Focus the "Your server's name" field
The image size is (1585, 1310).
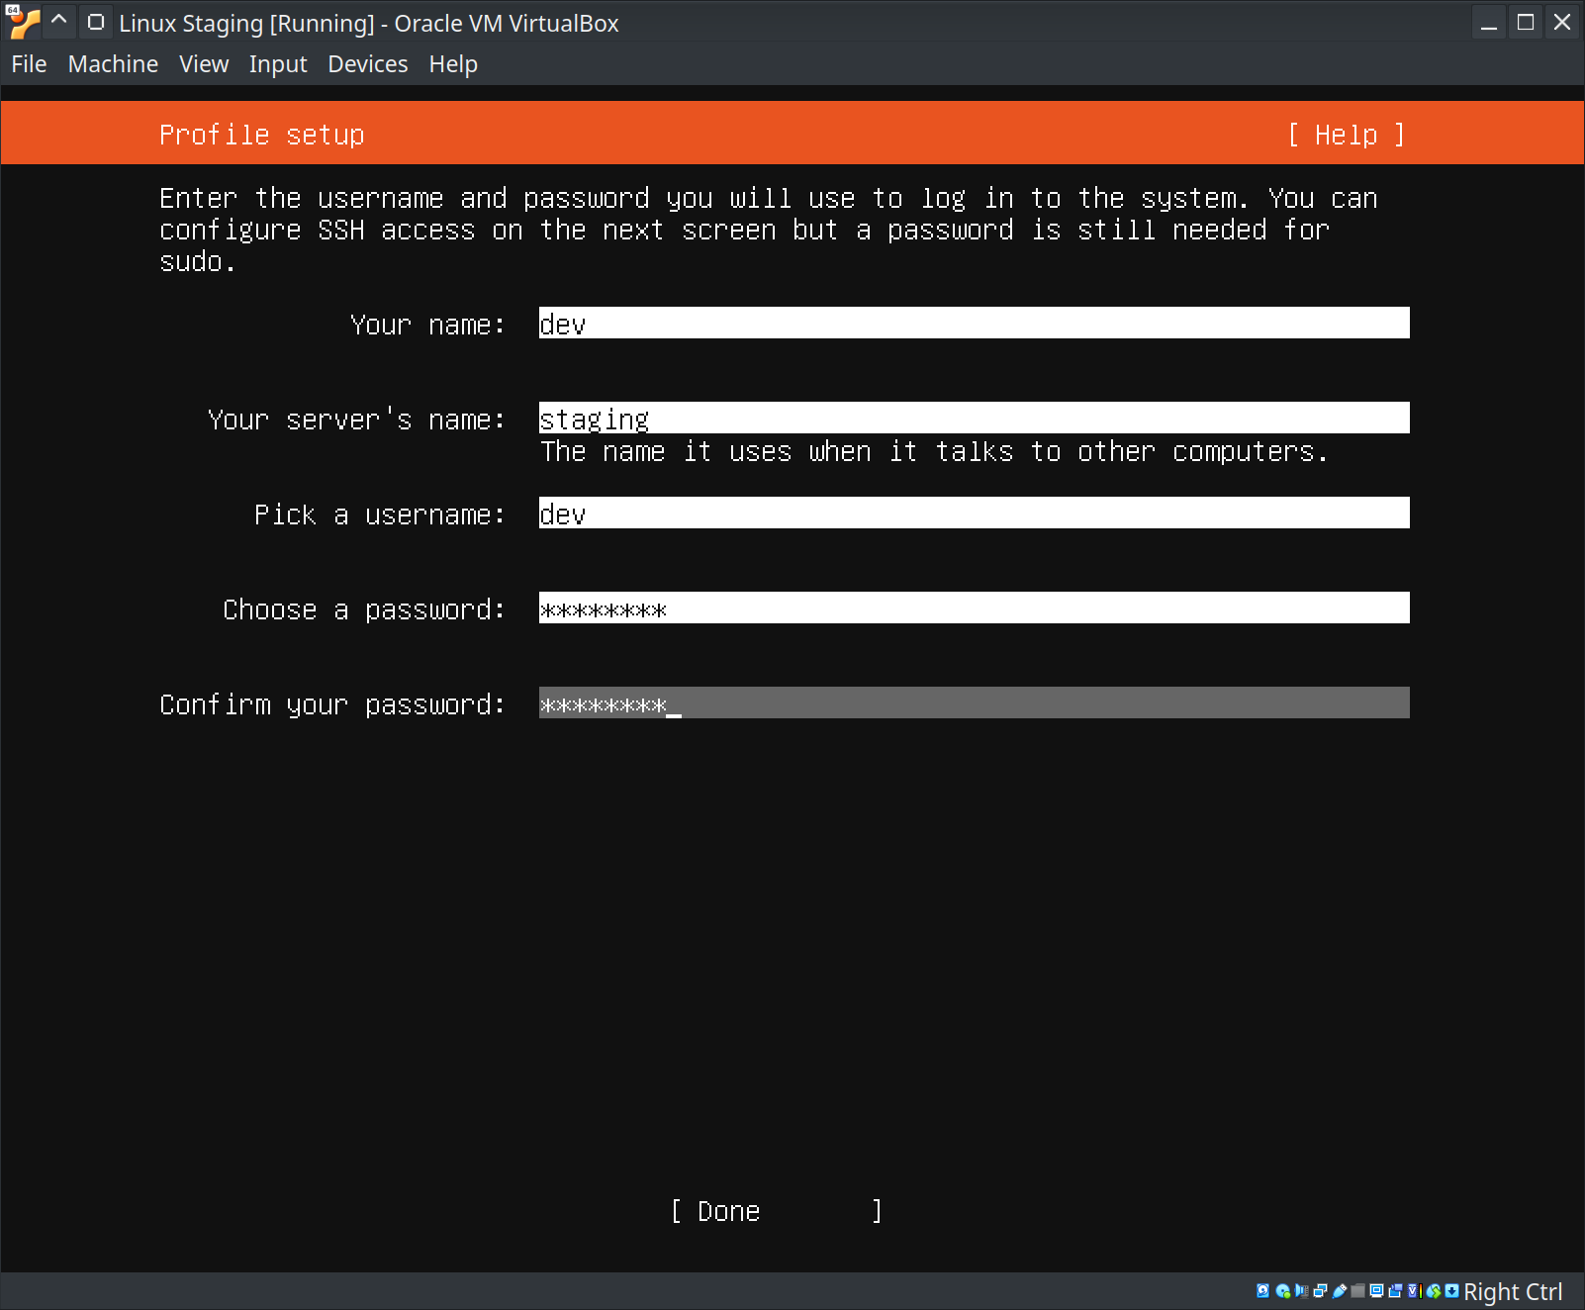point(974,419)
